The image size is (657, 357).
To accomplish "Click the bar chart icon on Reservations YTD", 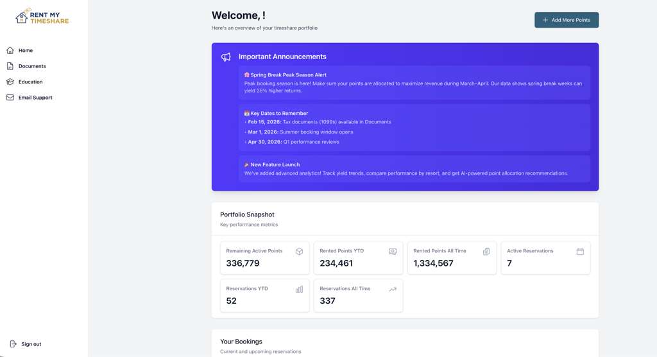I will tap(299, 290).
